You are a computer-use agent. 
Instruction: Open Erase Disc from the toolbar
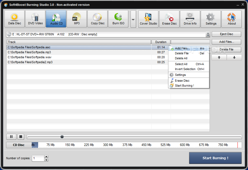169,19
